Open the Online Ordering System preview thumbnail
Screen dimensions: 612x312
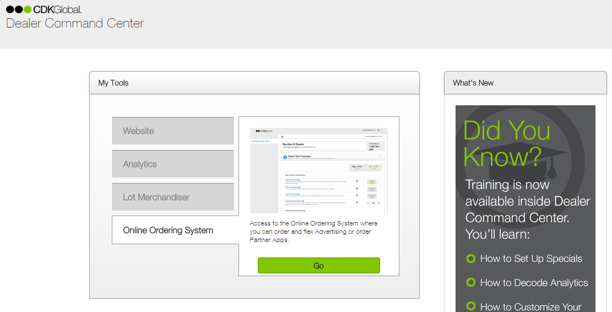319,171
